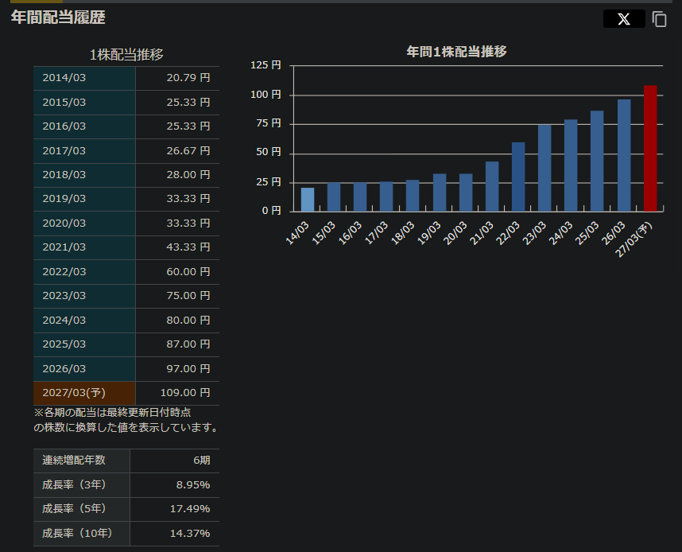Select the 43.33 円 dividend value
This screenshot has width=682, height=552.
[x=188, y=247]
